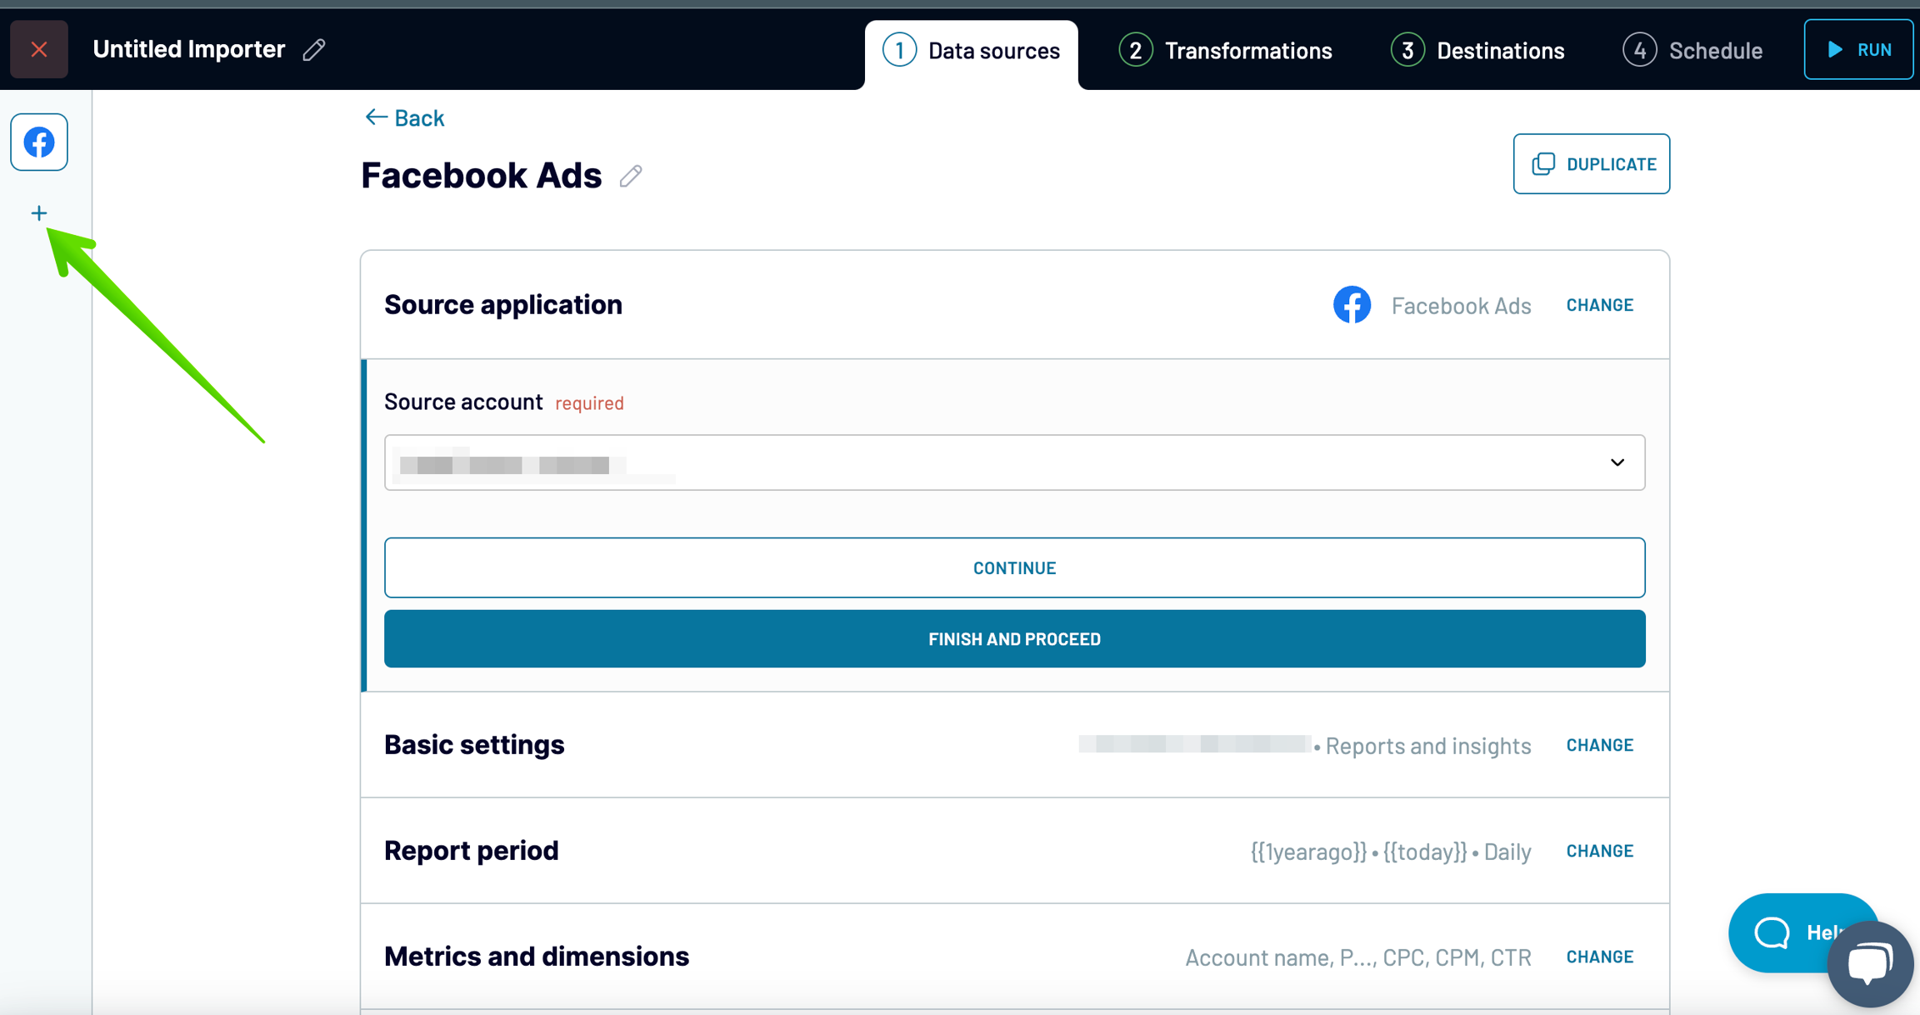Click Finish and Proceed

(1014, 639)
